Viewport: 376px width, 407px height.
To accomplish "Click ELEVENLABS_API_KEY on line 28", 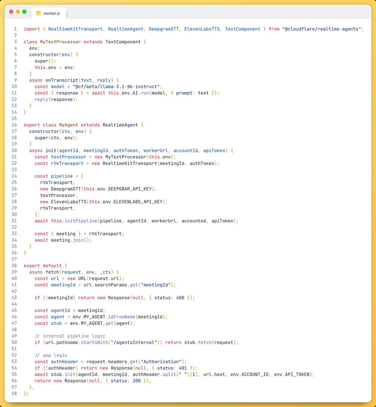I will tap(138, 202).
